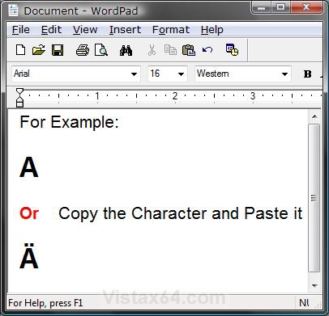Click the red word "Or"
329x316 pixels.
(x=29, y=213)
